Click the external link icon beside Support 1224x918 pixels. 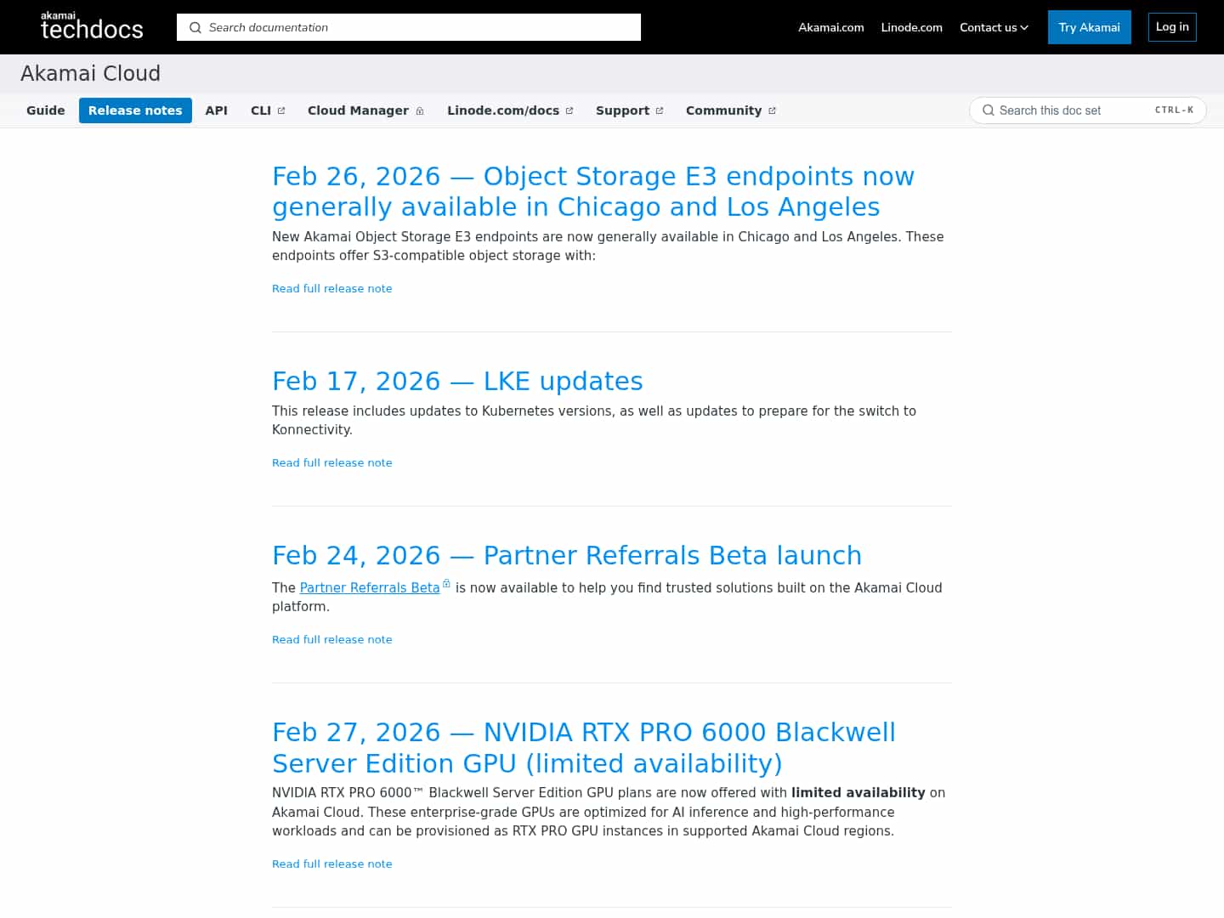click(660, 109)
